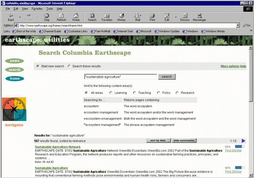Launch Messenger from the toolbar

click(199, 17)
